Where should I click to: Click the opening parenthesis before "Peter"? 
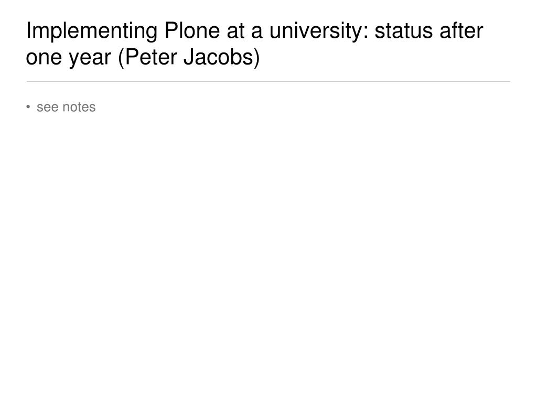click(x=121, y=58)
